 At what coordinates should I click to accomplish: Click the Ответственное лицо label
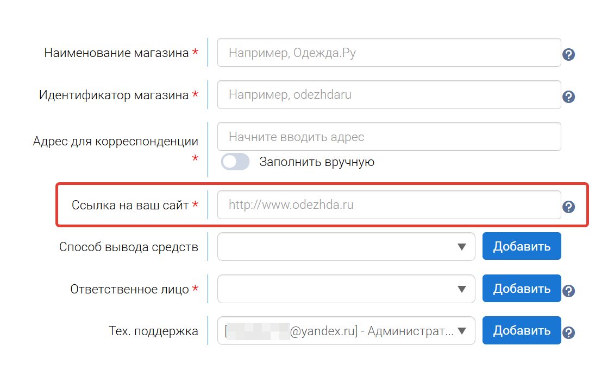pyautogui.click(x=130, y=289)
